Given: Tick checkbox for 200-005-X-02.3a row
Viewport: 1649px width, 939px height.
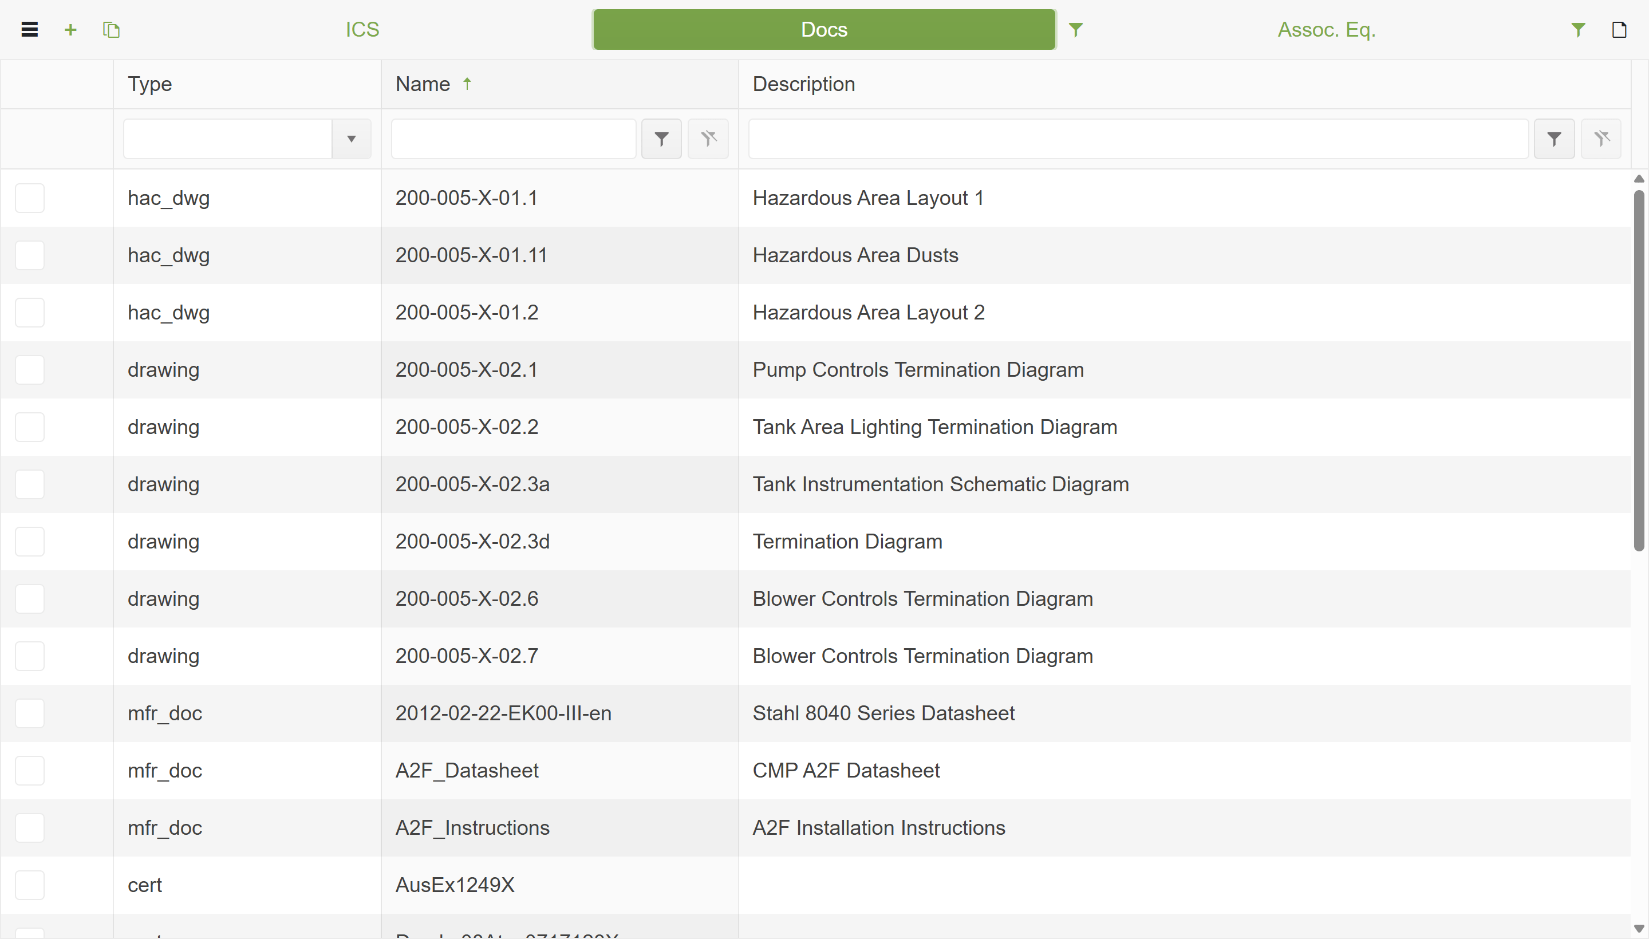Looking at the screenshot, I should 30,484.
